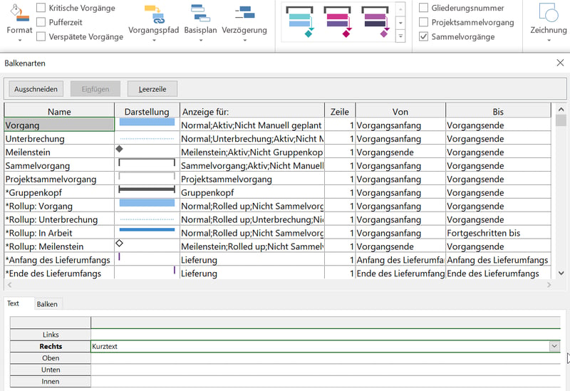The height and width of the screenshot is (391, 570).
Task: Click the Ausschneiden button
Action: pos(36,89)
